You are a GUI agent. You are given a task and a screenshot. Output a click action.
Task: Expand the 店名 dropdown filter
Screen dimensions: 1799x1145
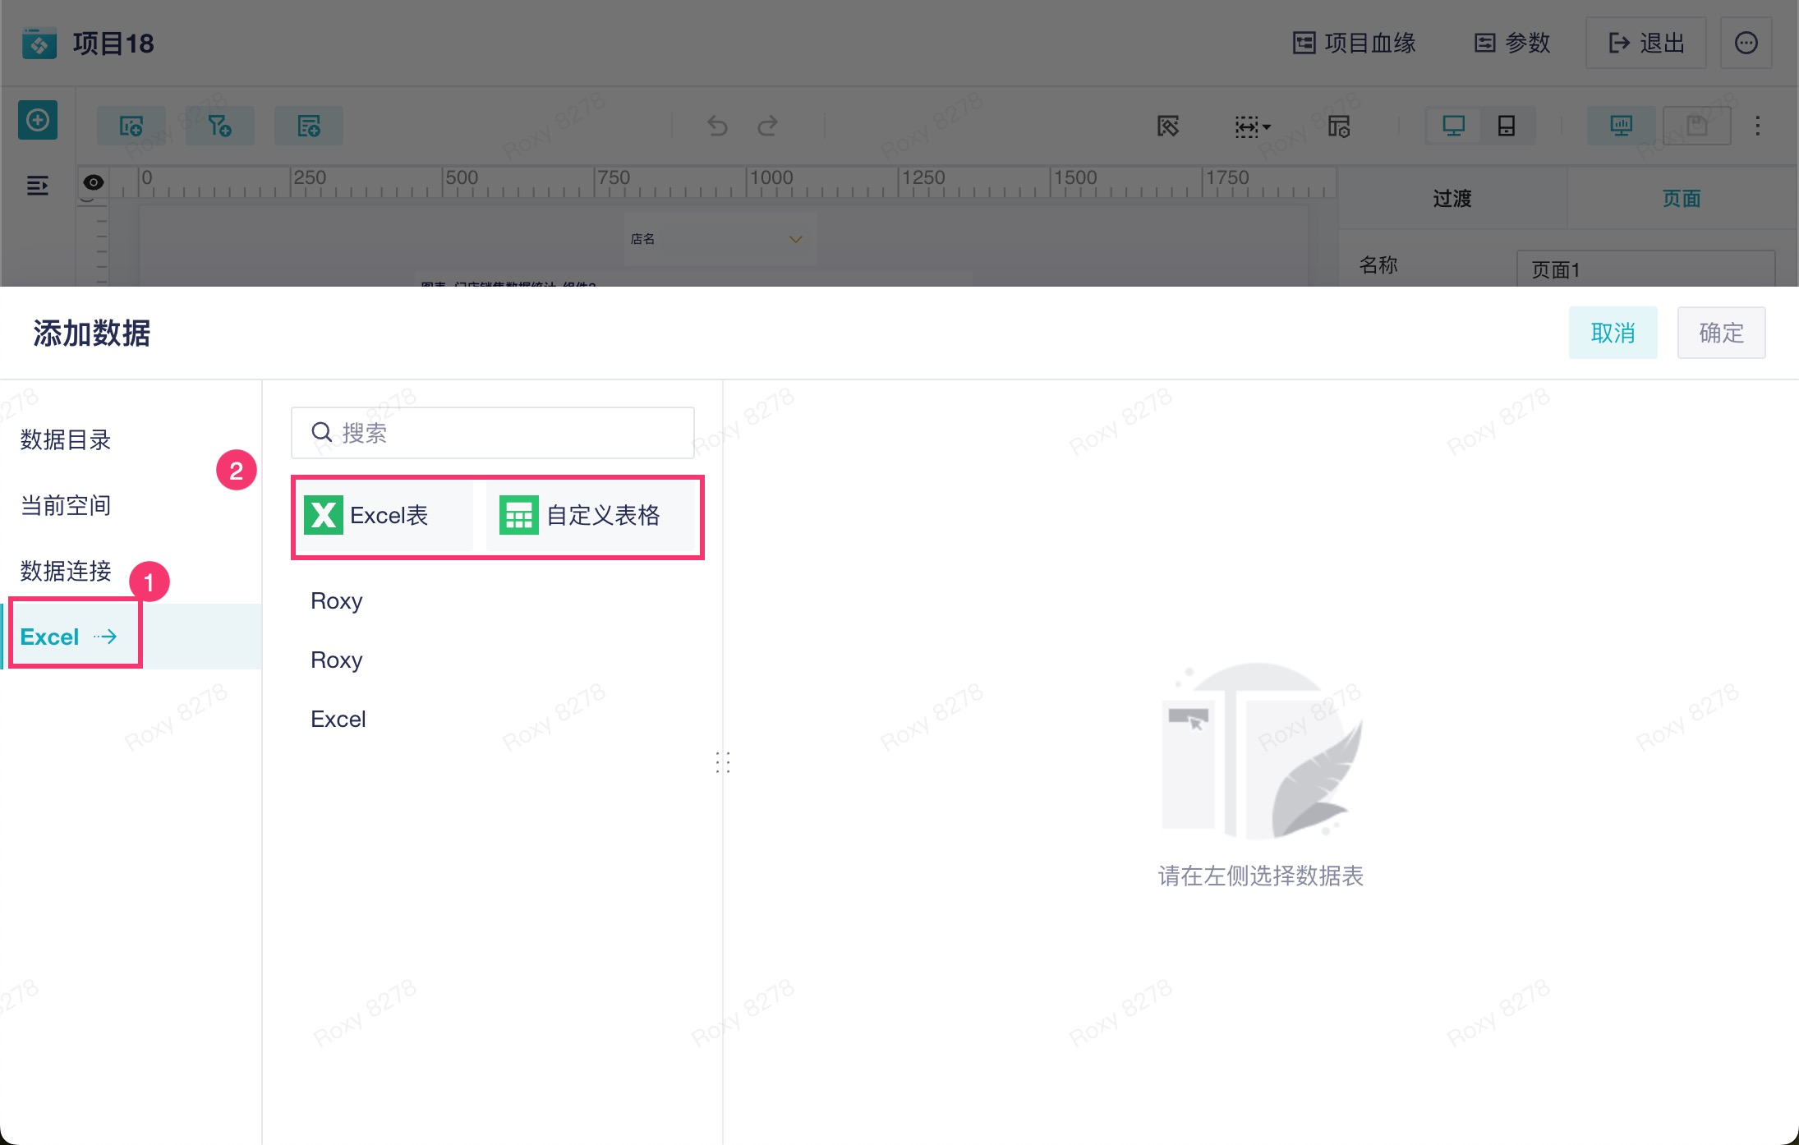click(795, 239)
